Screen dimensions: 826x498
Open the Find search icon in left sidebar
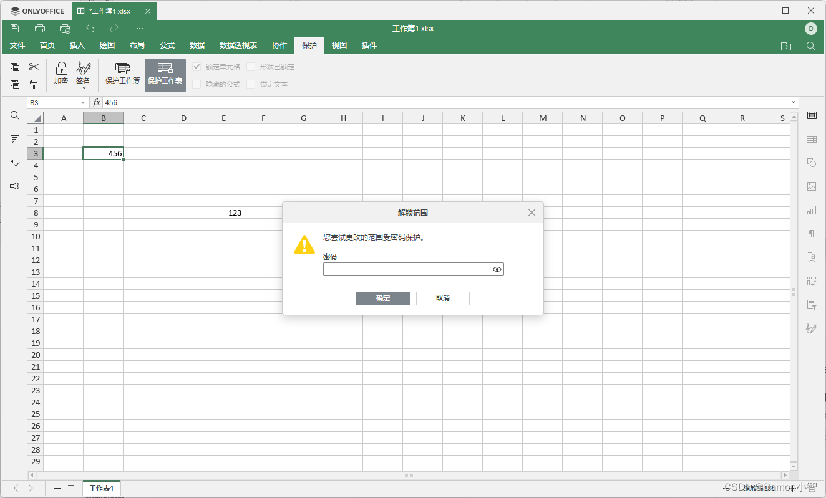point(15,115)
